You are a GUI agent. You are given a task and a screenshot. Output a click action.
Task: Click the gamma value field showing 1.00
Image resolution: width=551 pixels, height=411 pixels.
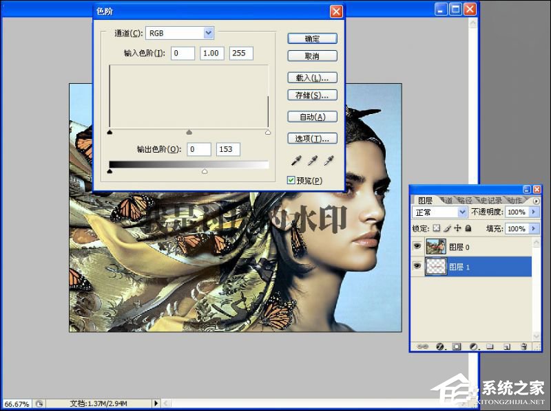tap(211, 53)
